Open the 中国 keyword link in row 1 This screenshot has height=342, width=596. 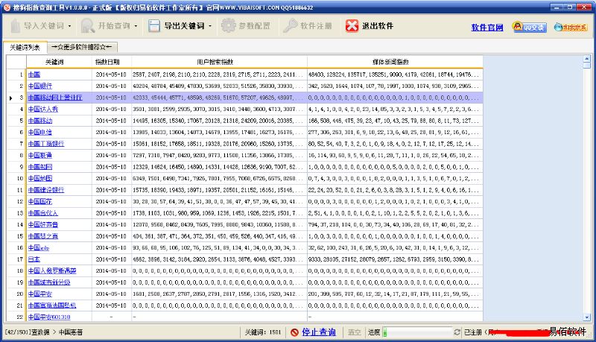pyautogui.click(x=34, y=75)
